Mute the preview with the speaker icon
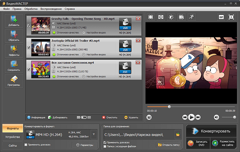This screenshot has height=152, width=240. click(216, 117)
